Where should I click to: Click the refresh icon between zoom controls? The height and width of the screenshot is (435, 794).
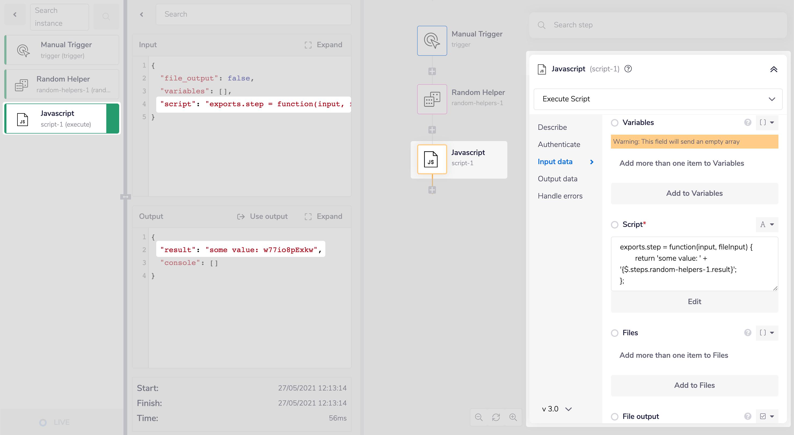496,417
